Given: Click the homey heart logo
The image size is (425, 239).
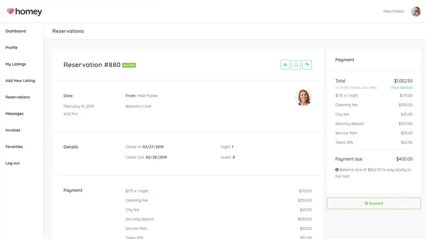Looking at the screenshot, I should point(10,11).
